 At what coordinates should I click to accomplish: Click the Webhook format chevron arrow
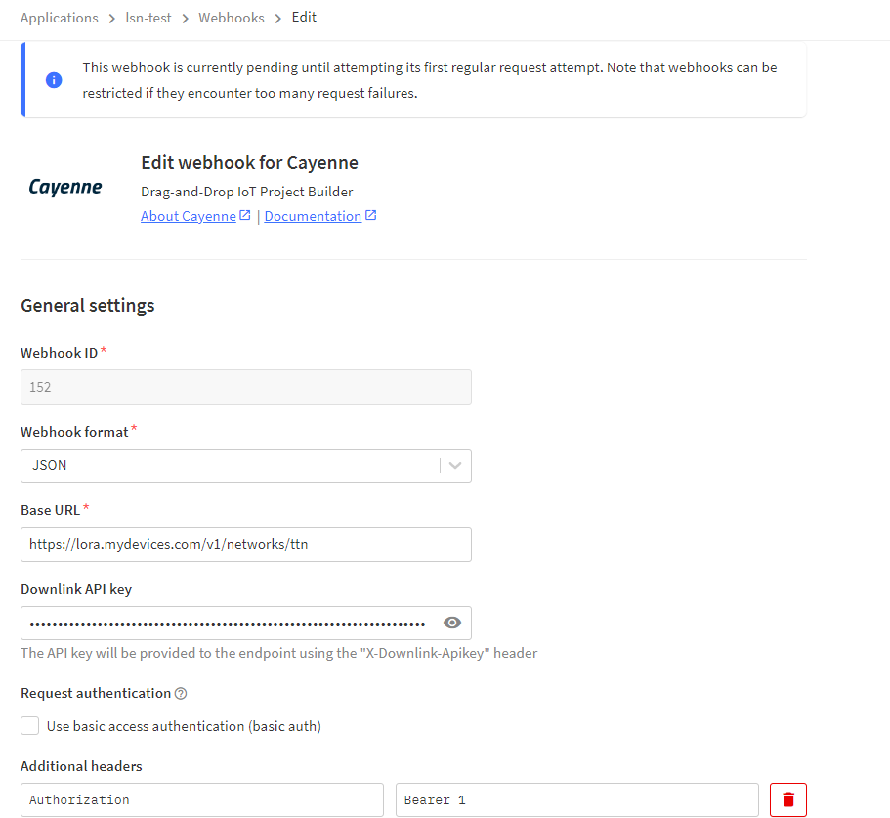click(455, 465)
